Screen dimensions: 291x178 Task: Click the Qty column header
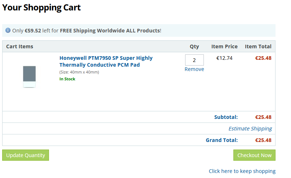(x=194, y=46)
